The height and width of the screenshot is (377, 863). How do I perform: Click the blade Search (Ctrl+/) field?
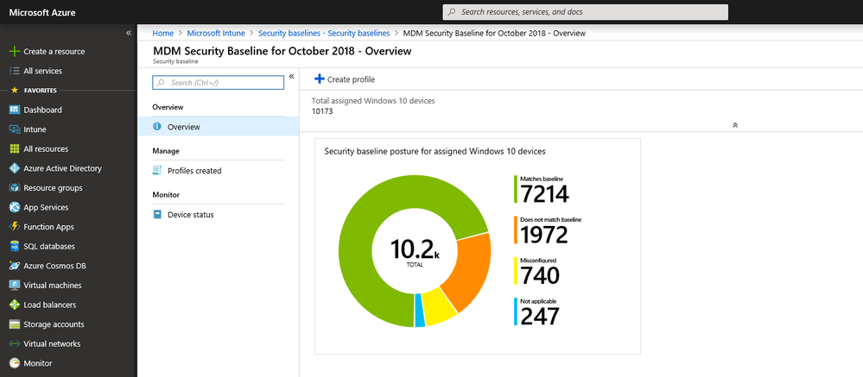coord(218,83)
